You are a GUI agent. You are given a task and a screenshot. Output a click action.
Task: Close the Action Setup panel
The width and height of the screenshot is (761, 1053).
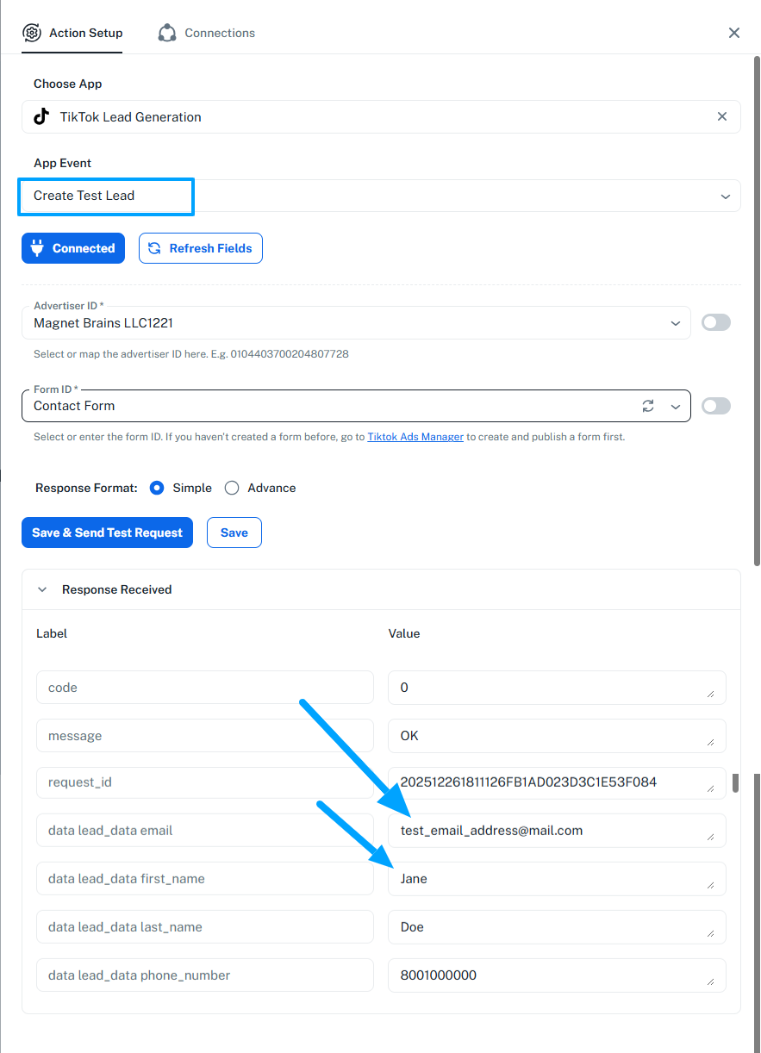[734, 33]
